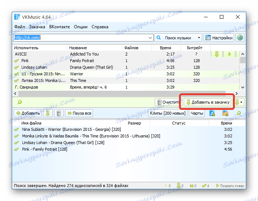The height and width of the screenshot is (201, 258).
Task: Open the URL address dropdown
Action: coord(150,38)
